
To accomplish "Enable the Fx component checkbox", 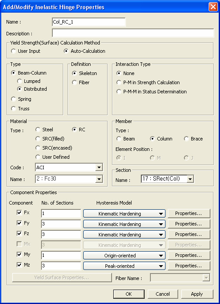I will click(x=19, y=213).
